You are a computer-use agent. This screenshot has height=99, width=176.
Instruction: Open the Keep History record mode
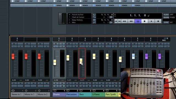[x=77, y=20]
